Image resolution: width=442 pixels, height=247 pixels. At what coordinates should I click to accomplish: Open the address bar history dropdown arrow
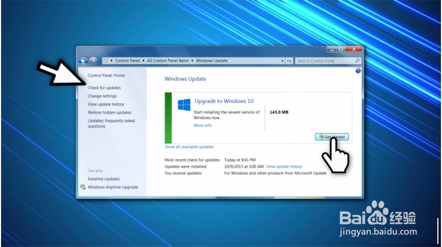282,61
